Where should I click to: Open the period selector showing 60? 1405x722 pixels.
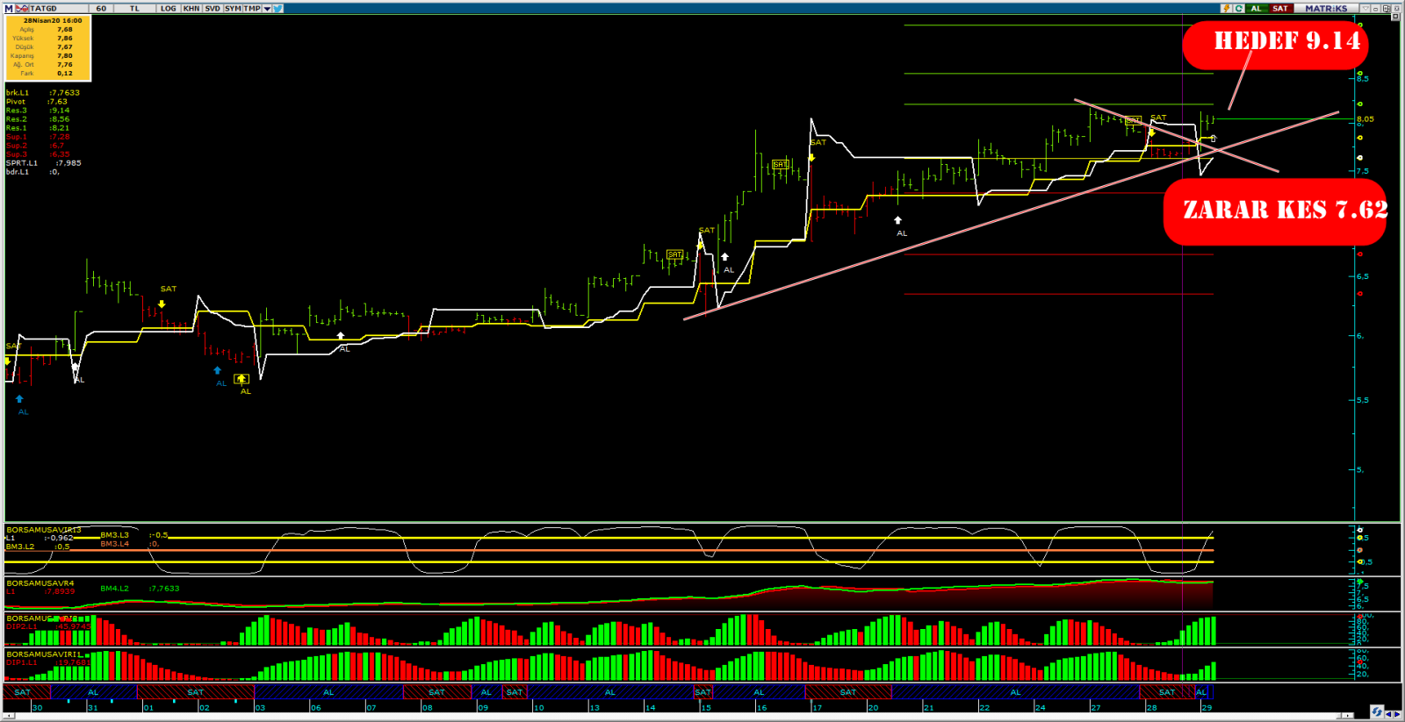(101, 8)
